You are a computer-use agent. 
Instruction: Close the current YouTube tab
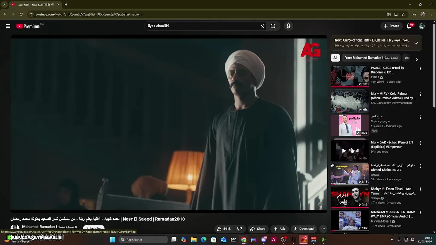58,5
